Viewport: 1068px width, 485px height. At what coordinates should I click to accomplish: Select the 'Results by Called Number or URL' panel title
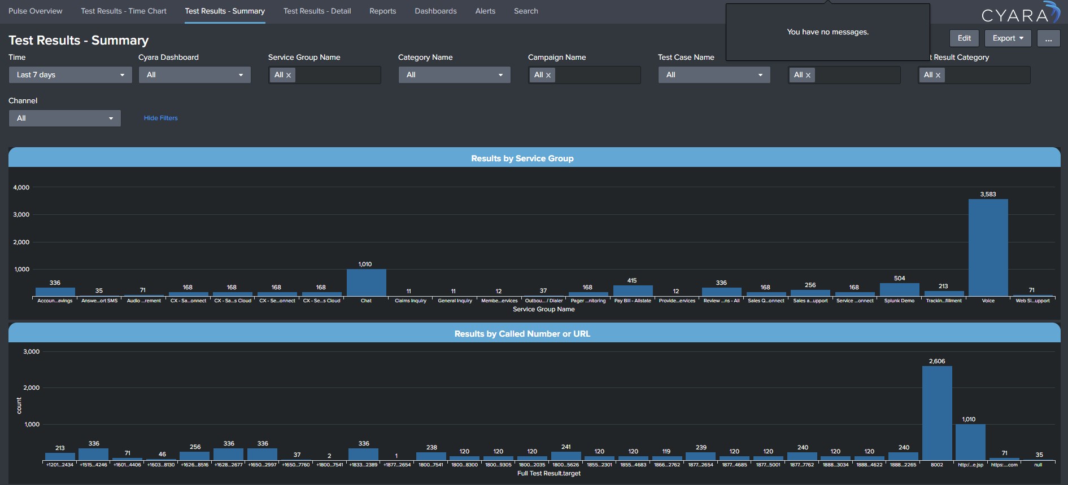[522, 334]
